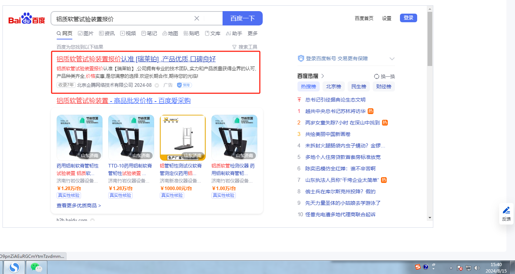Image resolution: width=515 pixels, height=274 pixels.
Task: Select the 热搜榜 hot list tab
Action: [308, 86]
